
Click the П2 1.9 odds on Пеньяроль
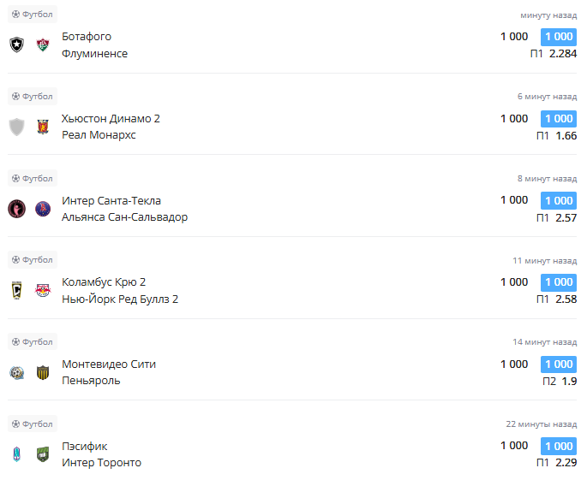pyautogui.click(x=560, y=382)
